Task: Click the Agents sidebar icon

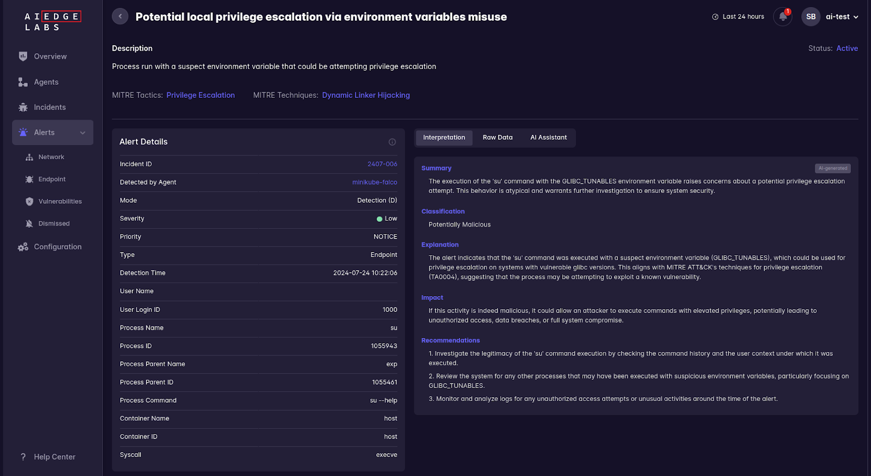Action: coord(23,82)
